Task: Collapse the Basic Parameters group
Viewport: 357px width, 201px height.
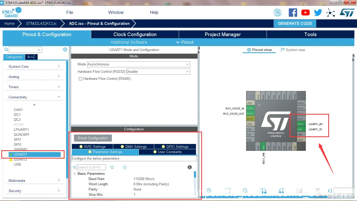Action: click(75, 174)
